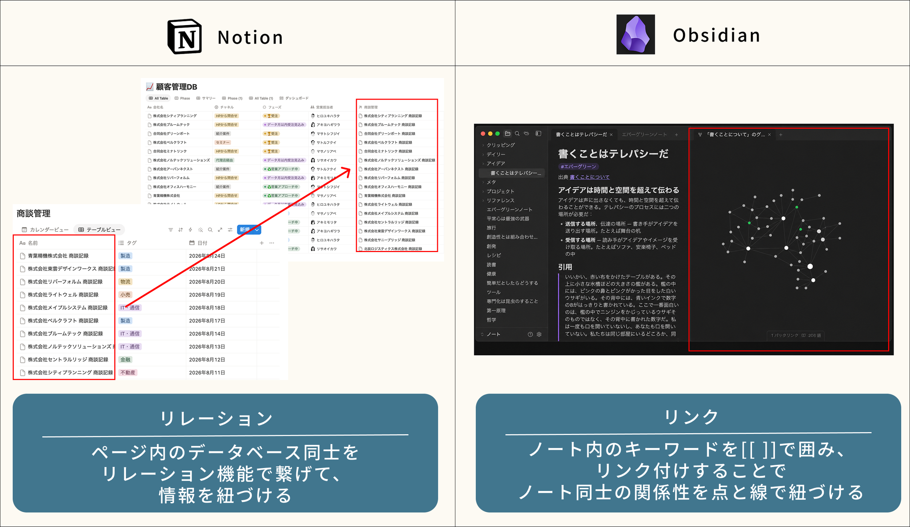Open the ノート vault switcher

click(x=491, y=334)
